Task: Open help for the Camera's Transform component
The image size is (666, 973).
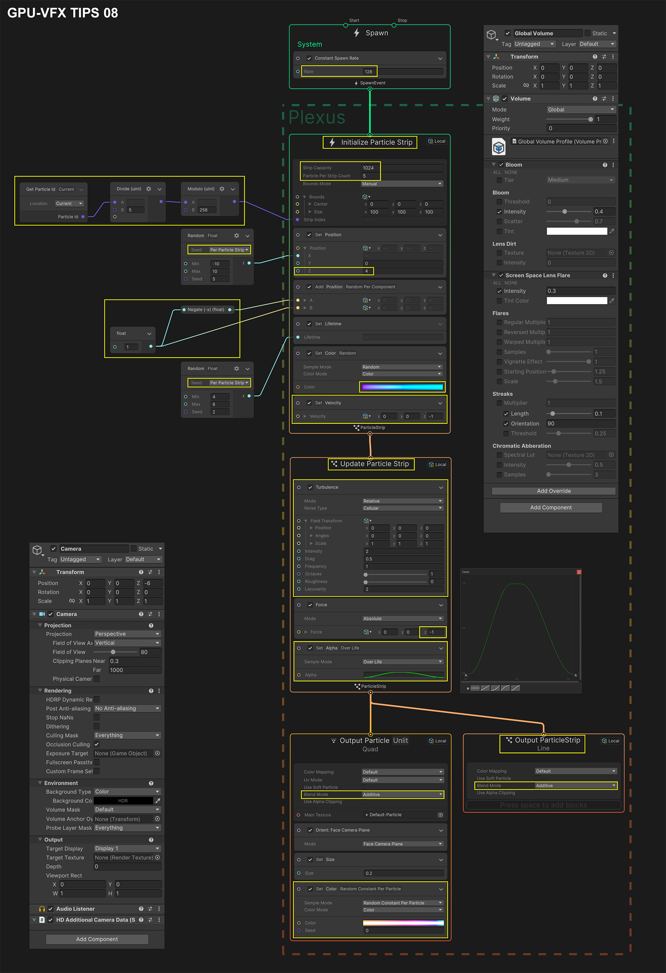Action: point(141,572)
